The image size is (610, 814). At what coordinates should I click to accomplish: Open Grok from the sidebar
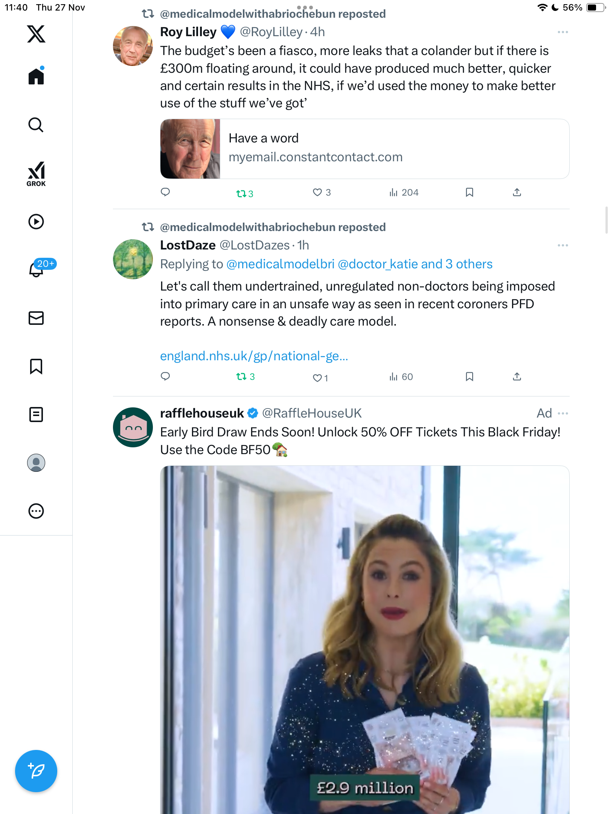36,174
